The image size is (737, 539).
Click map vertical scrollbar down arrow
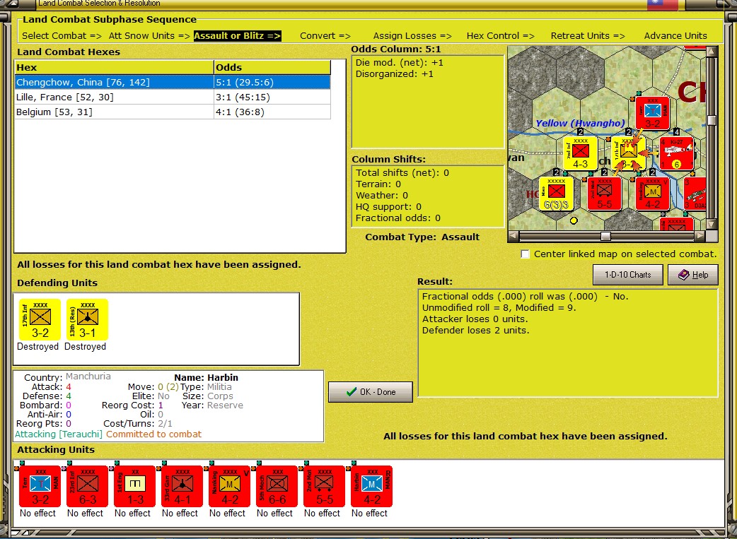click(712, 224)
